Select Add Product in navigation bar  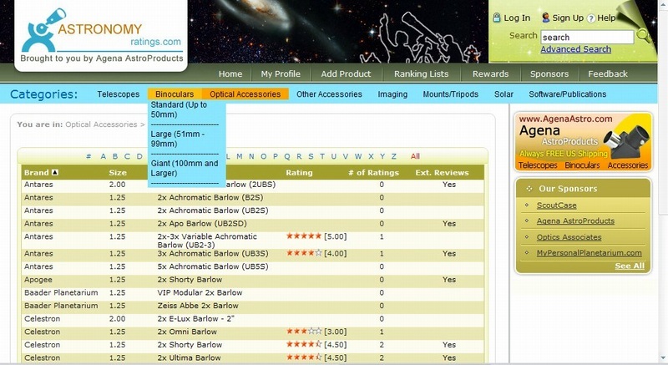[x=346, y=74]
